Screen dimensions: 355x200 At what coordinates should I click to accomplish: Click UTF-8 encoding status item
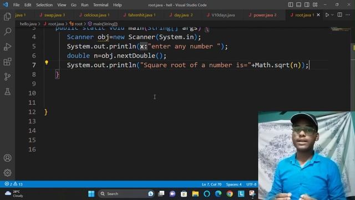pyautogui.click(x=251, y=184)
